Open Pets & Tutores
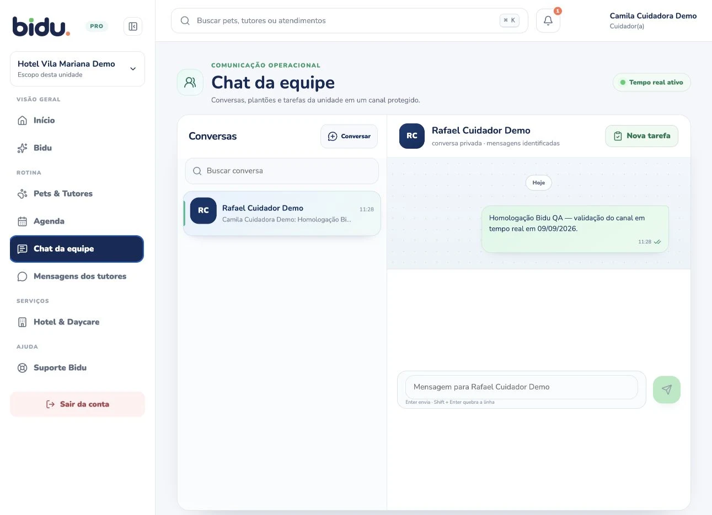 (77, 193)
